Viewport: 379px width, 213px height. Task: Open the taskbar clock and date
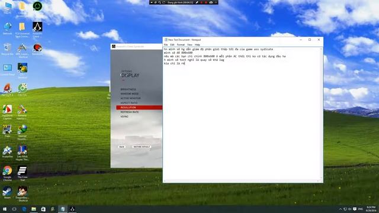point(371,209)
